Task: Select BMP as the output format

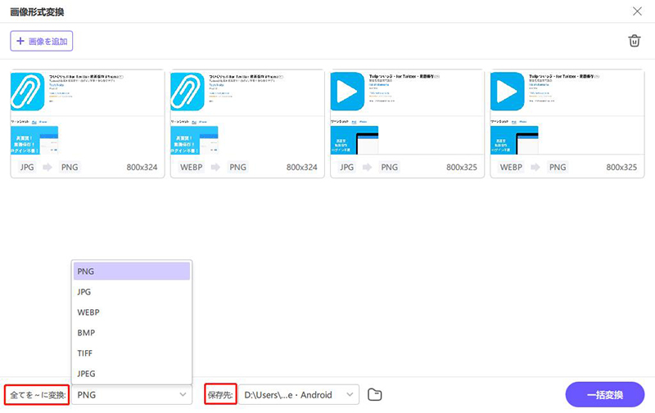Action: click(132, 333)
